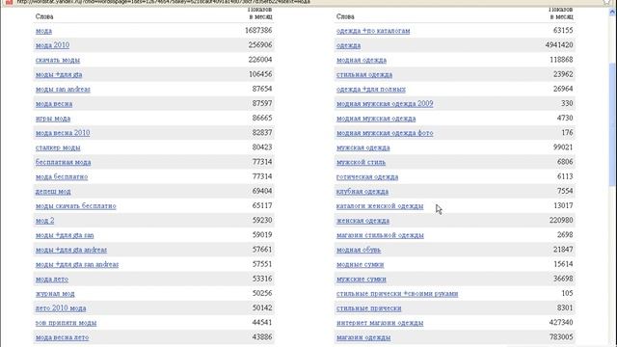Open the 'моды +для gta andreas' link

pyautogui.click(x=71, y=250)
